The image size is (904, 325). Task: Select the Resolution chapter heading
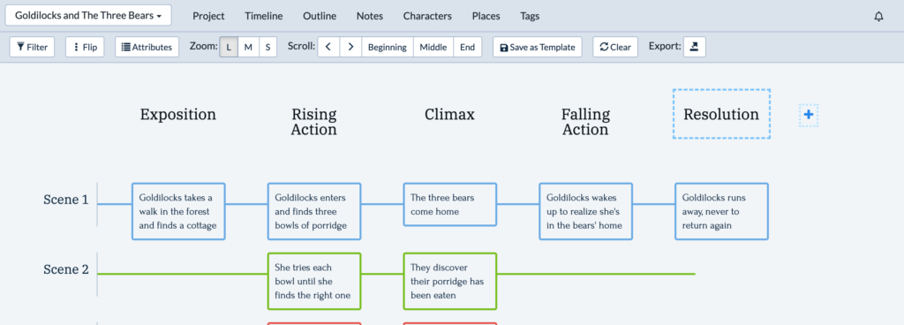tap(721, 114)
